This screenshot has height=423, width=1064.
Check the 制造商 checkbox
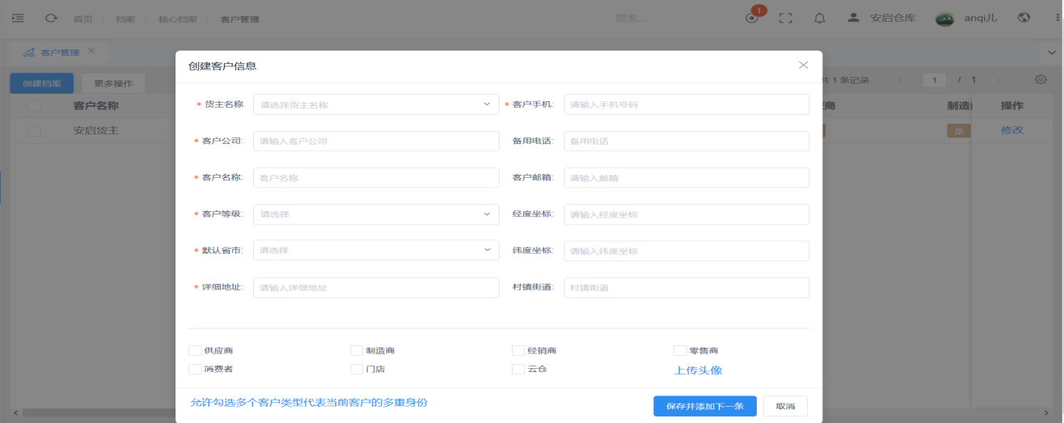point(357,350)
